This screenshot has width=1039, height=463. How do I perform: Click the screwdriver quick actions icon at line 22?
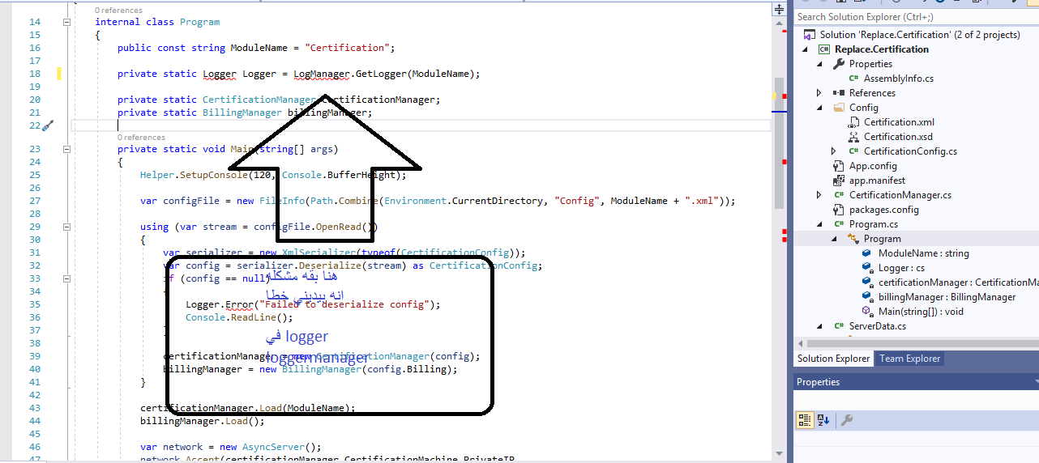pyautogui.click(x=47, y=125)
